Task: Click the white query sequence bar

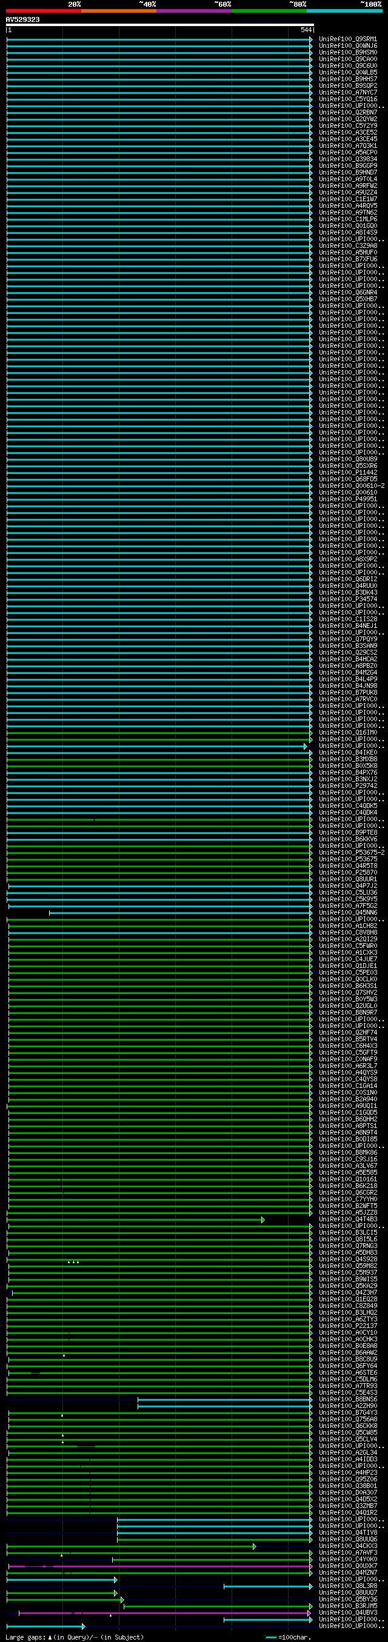Action: tap(159, 25)
